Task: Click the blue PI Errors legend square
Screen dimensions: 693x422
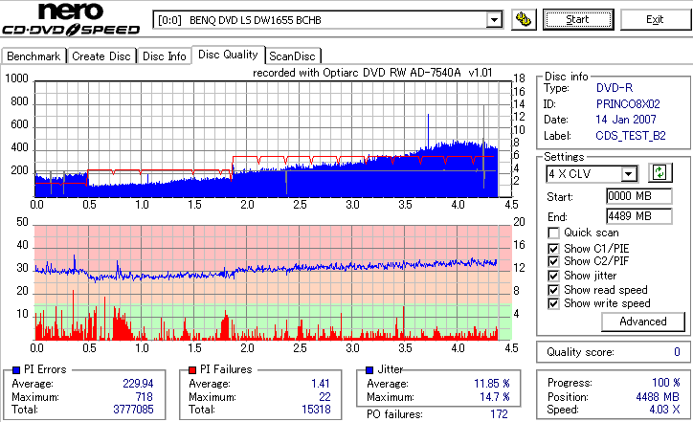Action: tap(16, 370)
